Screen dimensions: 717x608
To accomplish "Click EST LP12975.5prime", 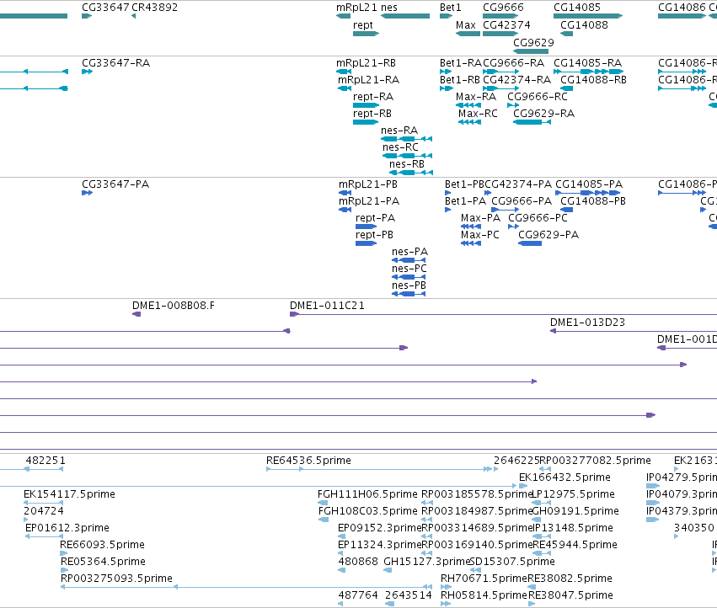I will (542, 503).
